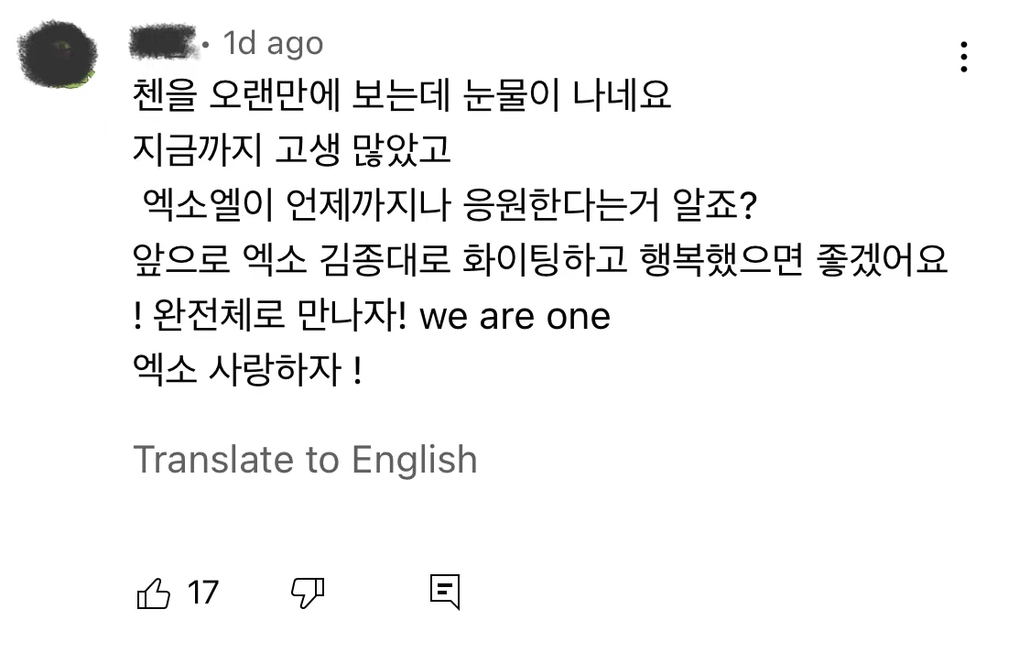The width and height of the screenshot is (1030, 653).
Task: Open the '1d ago' timestamp link
Action: pyautogui.click(x=273, y=44)
